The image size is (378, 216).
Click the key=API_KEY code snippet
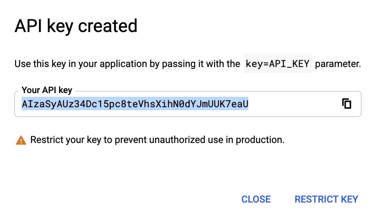(277, 64)
